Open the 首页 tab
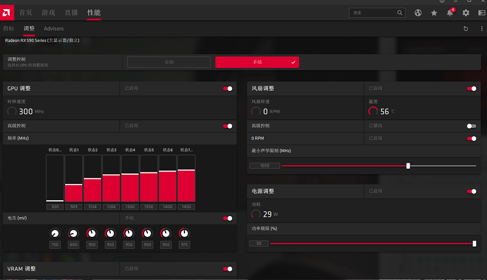 click(x=26, y=12)
